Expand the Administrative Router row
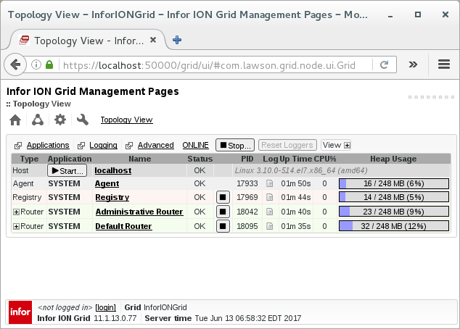Image resolution: width=460 pixels, height=329 pixels. pos(16,212)
